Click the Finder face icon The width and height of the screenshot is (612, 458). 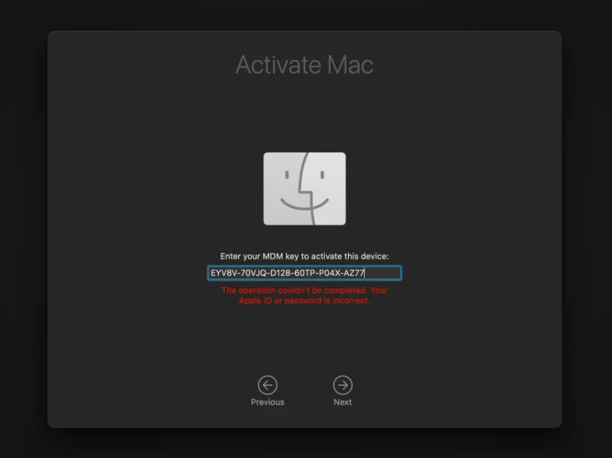(304, 188)
